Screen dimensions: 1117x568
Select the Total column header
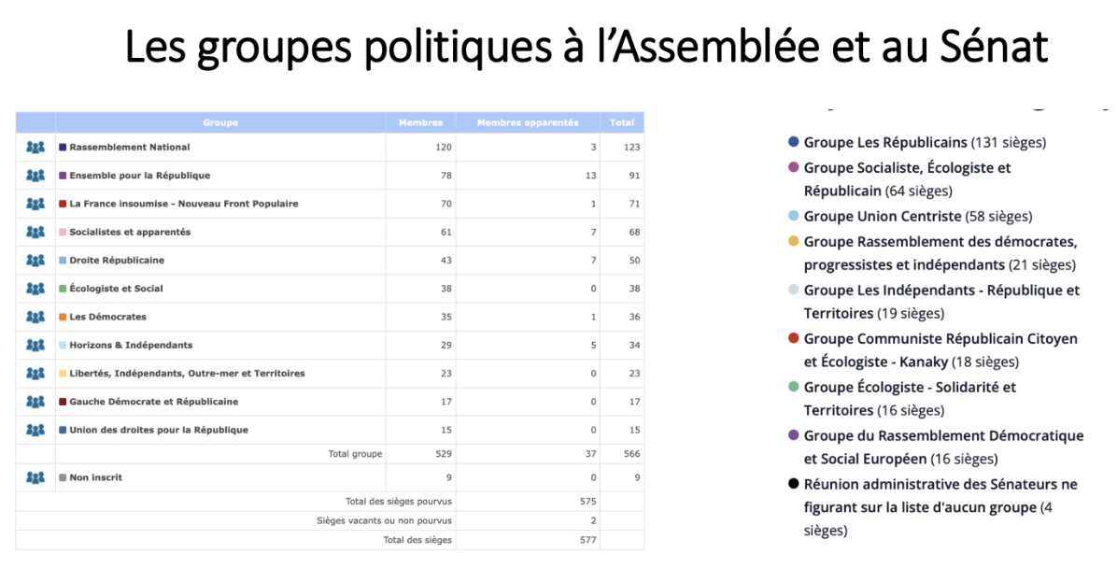click(622, 122)
